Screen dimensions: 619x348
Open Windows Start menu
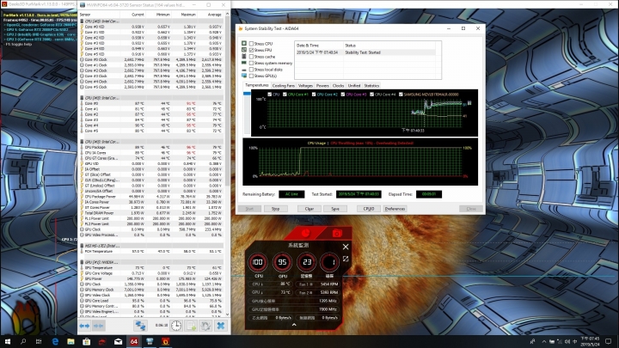pos(8,342)
